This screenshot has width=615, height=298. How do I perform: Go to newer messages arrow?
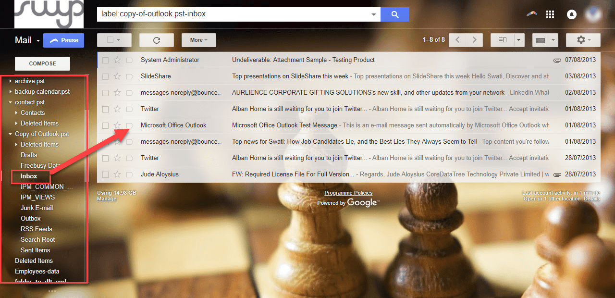click(457, 40)
